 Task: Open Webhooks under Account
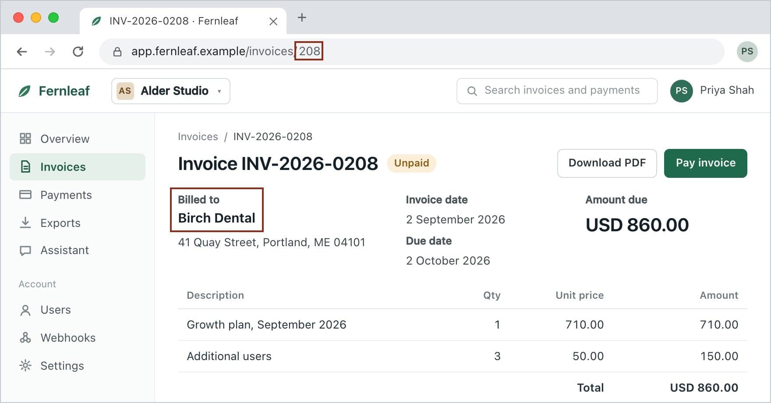(78, 338)
